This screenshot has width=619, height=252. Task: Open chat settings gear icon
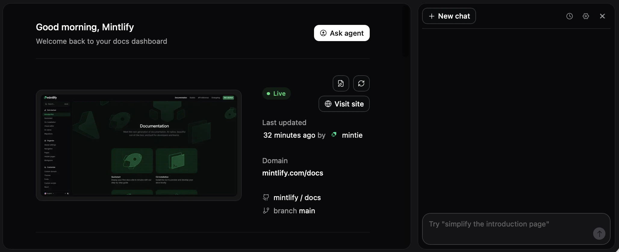[586, 16]
